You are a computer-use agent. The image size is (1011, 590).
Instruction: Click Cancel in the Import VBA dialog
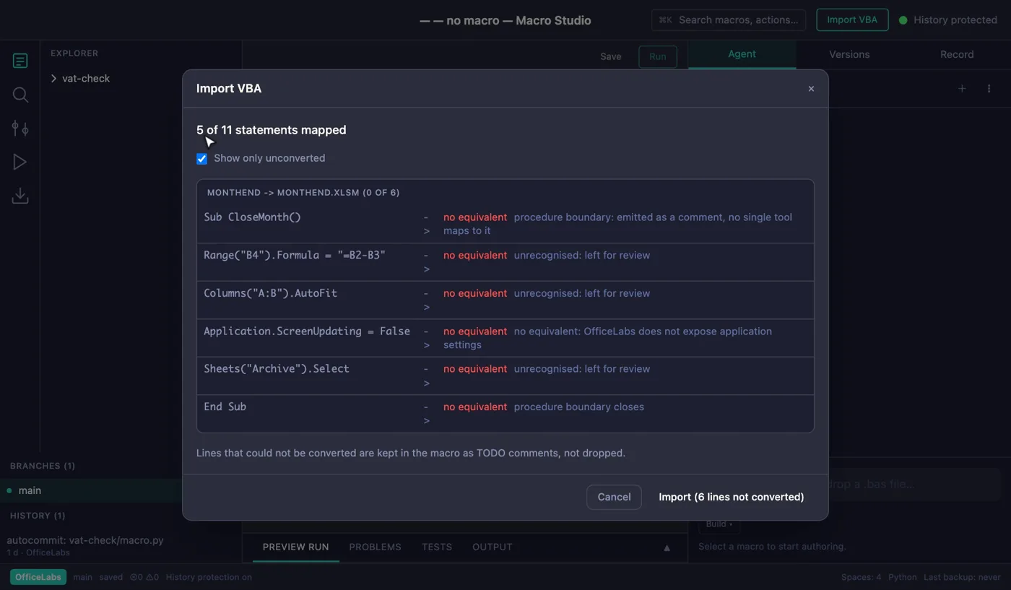coord(614,497)
